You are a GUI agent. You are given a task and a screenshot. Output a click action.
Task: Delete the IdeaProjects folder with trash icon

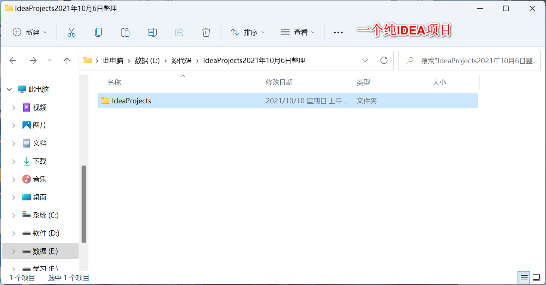[206, 32]
